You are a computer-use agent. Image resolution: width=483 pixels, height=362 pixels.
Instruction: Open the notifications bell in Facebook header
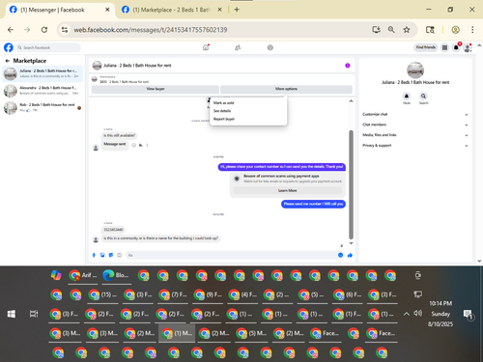click(x=456, y=47)
